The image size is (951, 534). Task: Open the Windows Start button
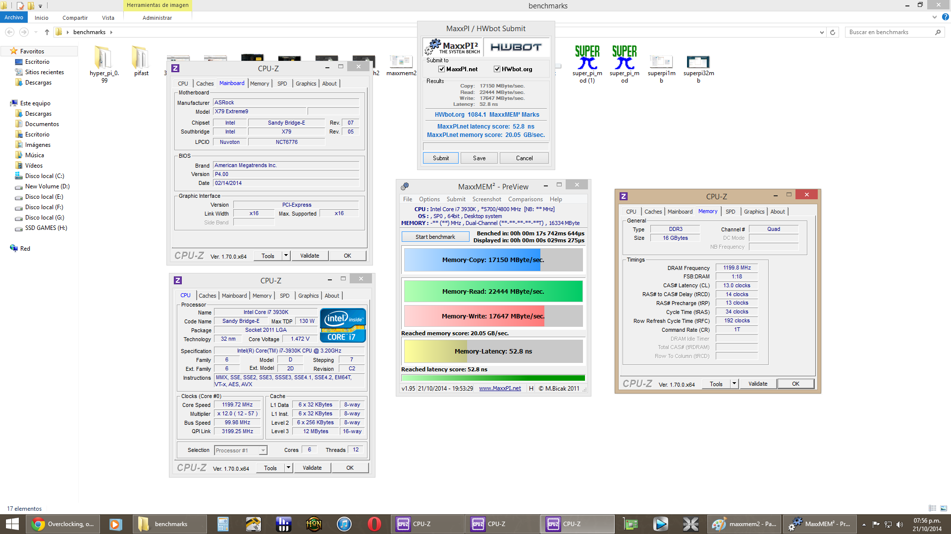[x=12, y=524]
